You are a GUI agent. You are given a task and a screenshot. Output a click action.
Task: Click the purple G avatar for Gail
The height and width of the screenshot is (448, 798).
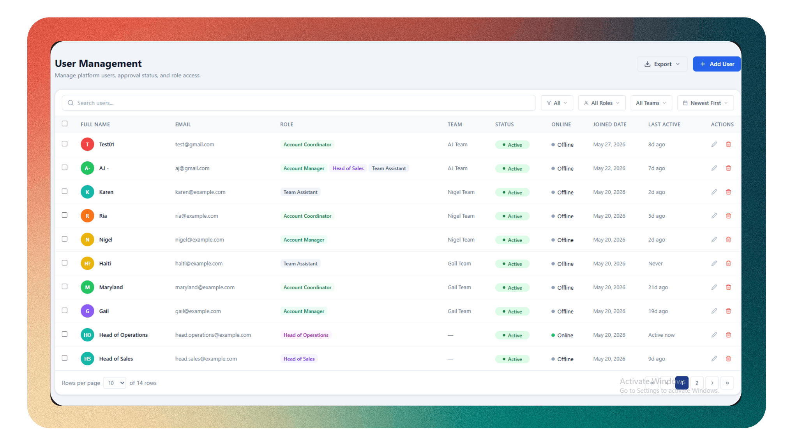[87, 311]
